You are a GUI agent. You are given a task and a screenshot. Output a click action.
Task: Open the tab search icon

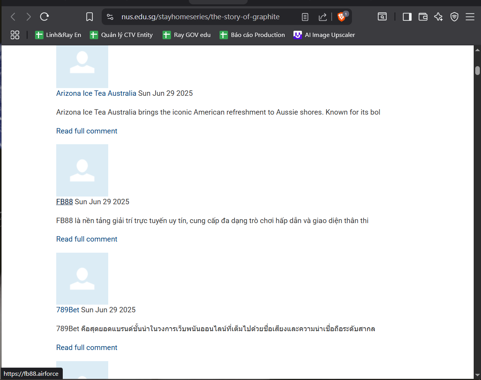(x=382, y=17)
